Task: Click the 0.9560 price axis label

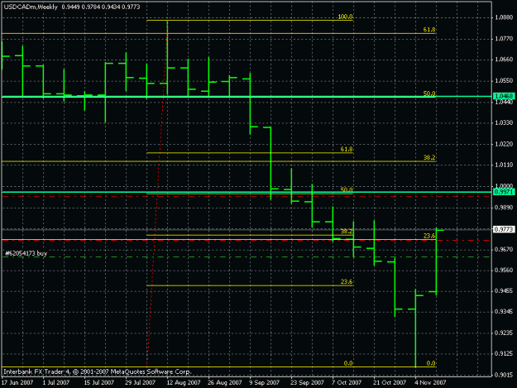Action: 504,270
